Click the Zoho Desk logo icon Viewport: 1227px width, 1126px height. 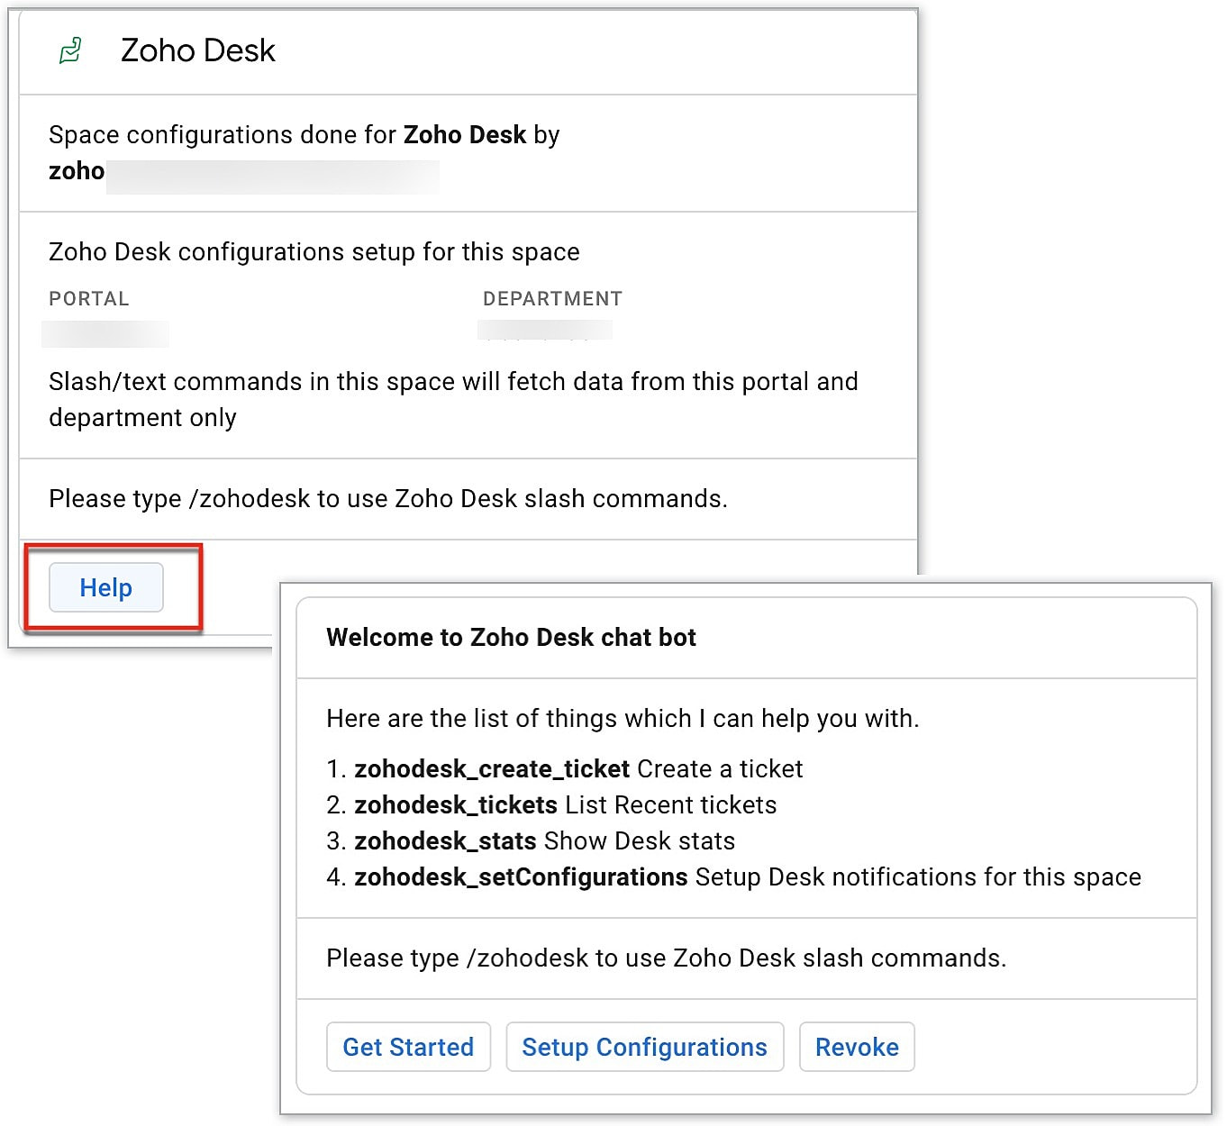[x=70, y=50]
